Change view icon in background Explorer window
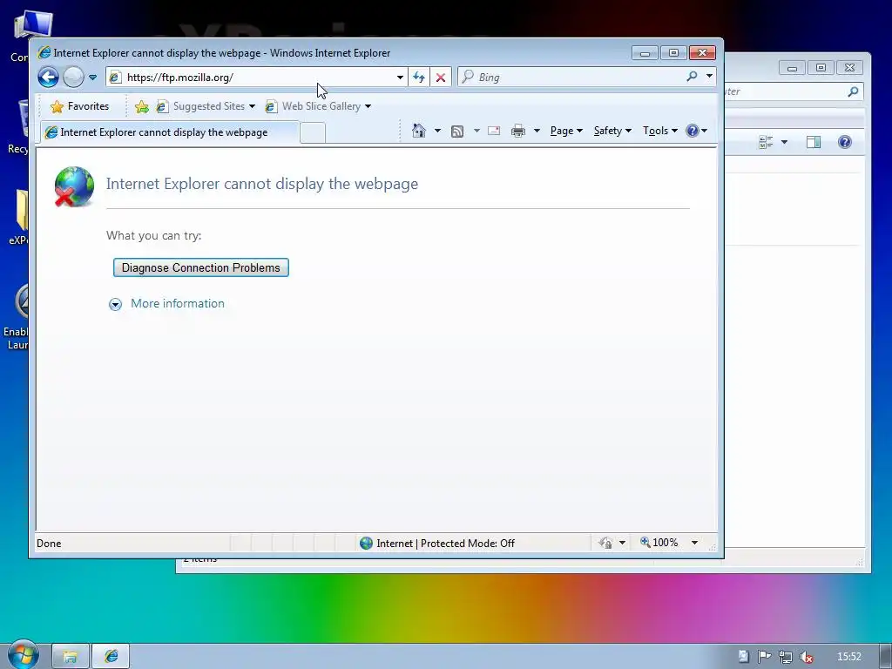 766,142
